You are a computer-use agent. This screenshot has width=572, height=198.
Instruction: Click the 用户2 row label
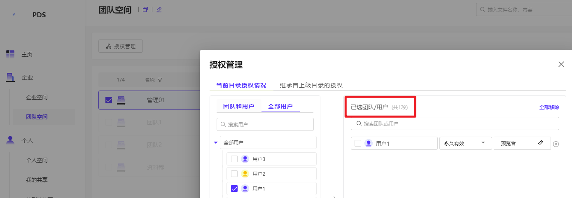259,174
